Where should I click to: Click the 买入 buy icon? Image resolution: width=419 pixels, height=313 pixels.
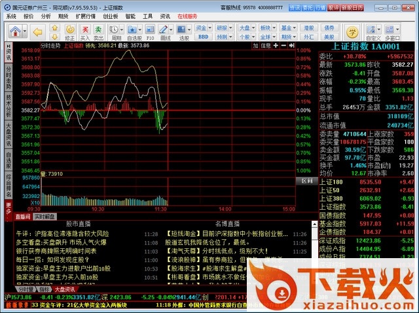85,32
